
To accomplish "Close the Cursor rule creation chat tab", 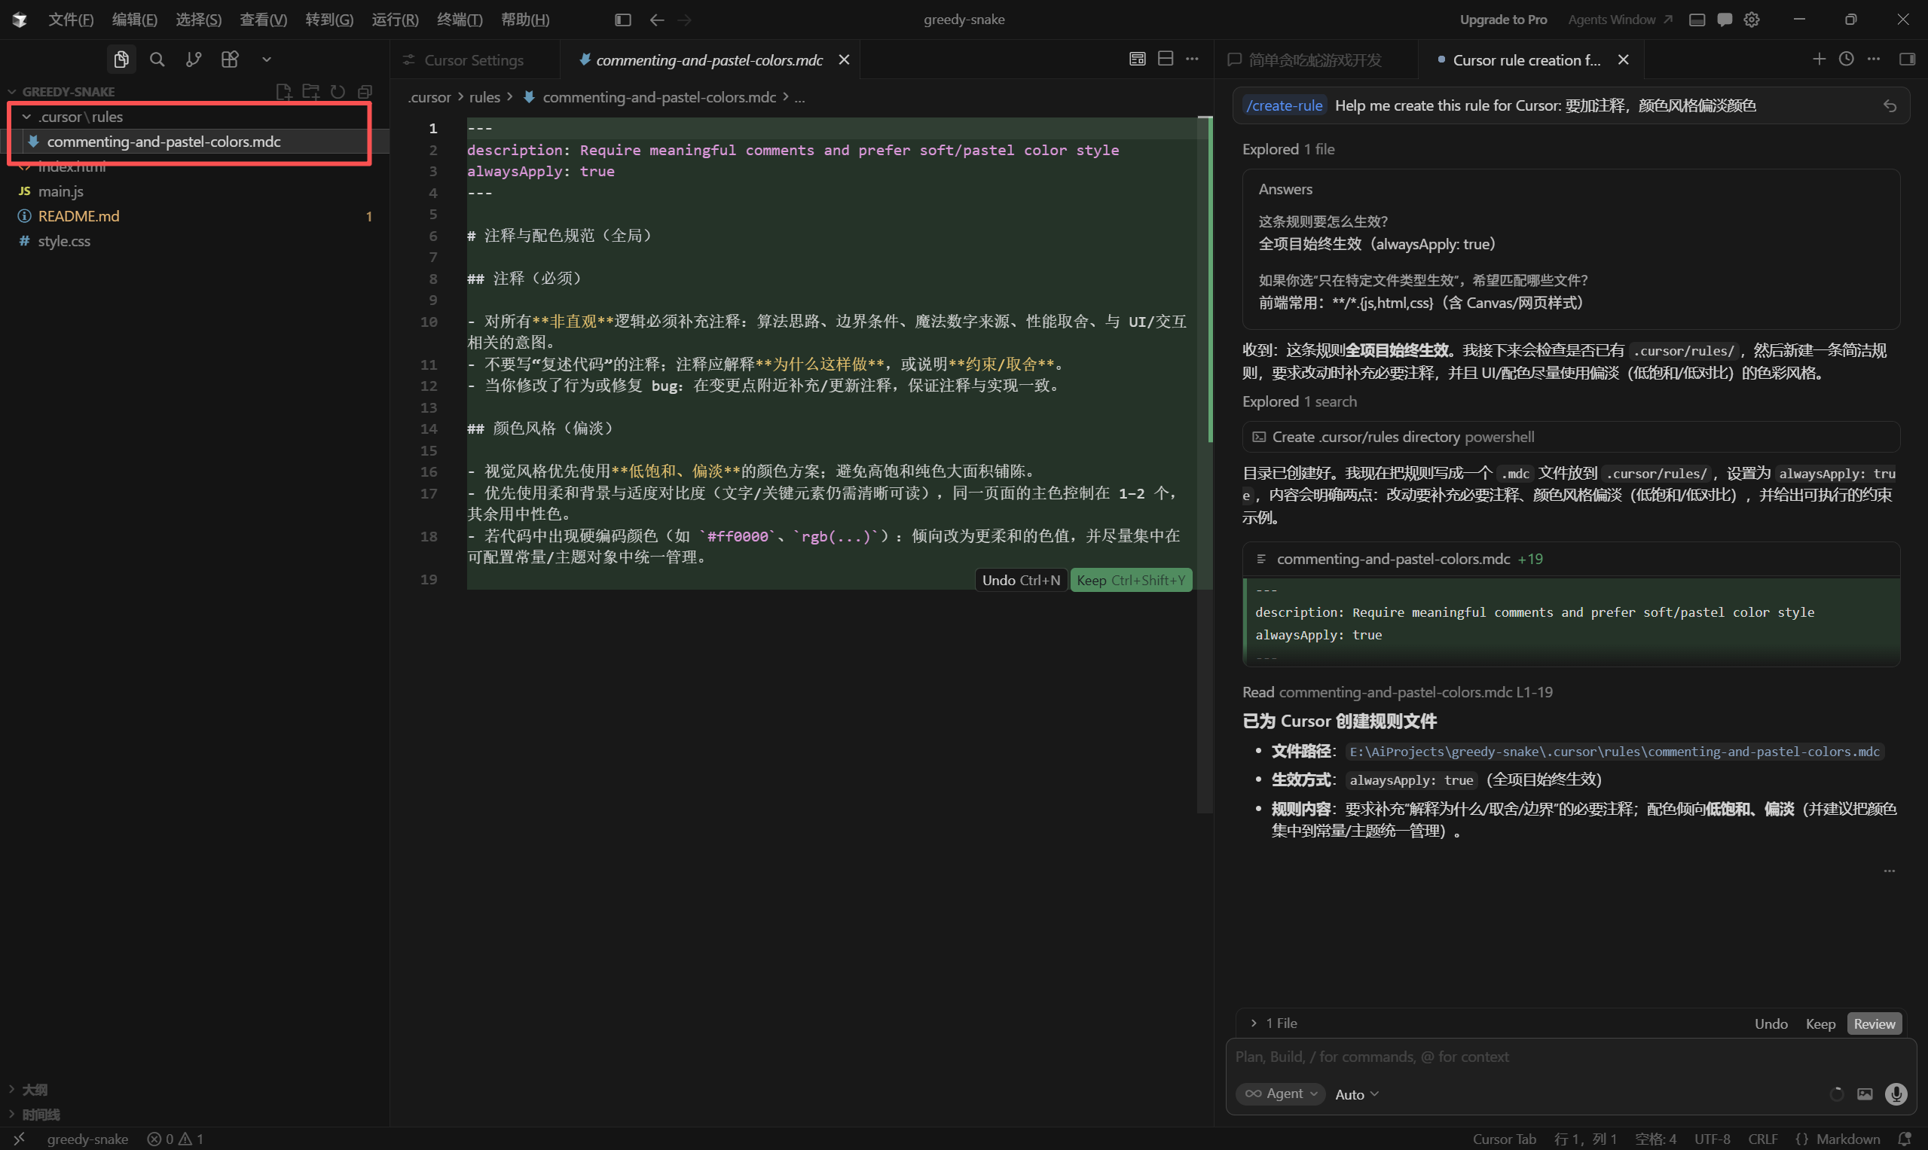I will pyautogui.click(x=1624, y=59).
